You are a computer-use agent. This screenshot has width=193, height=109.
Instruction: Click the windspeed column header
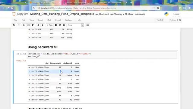pos(67,63)
